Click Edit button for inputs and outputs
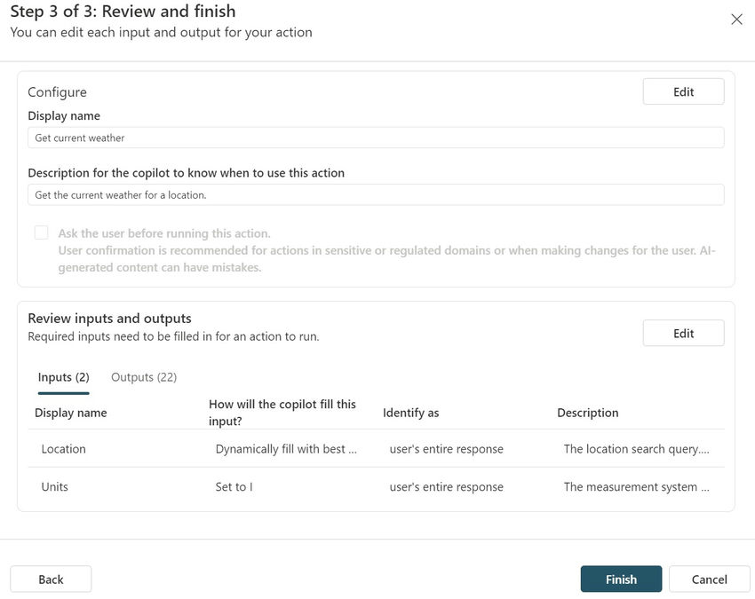This screenshot has height=599, width=755. tap(683, 333)
